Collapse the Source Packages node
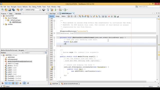The image size is (160, 90). (4, 18)
